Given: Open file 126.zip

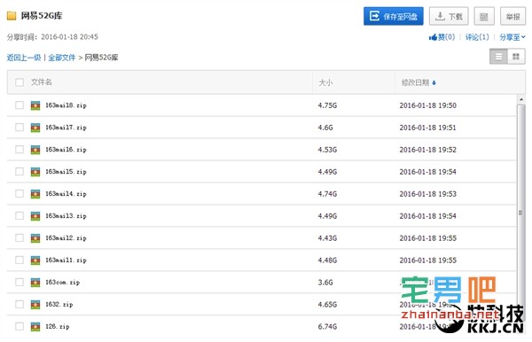Looking at the screenshot, I should pyautogui.click(x=58, y=326).
